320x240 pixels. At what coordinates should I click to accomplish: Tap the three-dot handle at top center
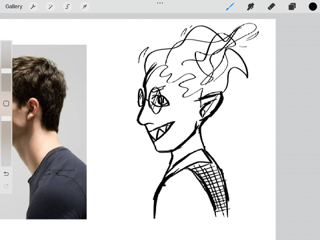click(160, 3)
